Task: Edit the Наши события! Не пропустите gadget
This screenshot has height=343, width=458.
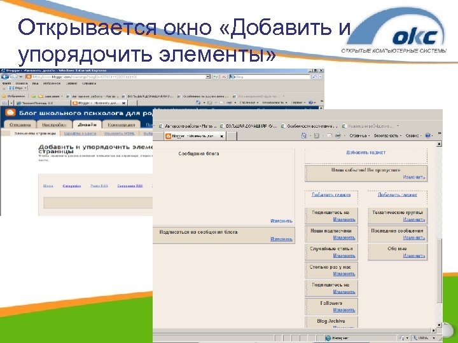Action: tap(414, 177)
